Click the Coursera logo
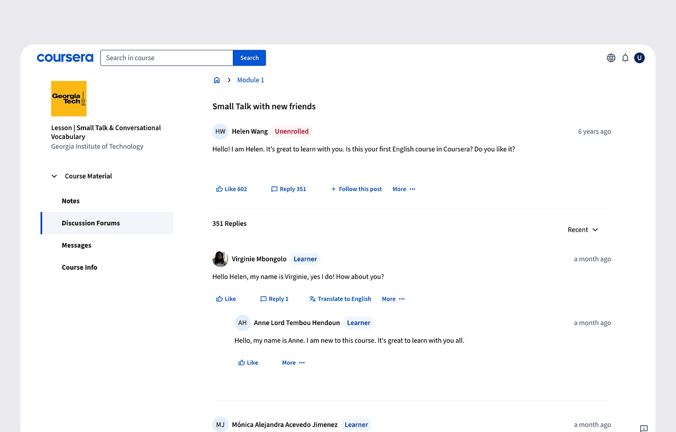This screenshot has width=676, height=432. click(65, 58)
